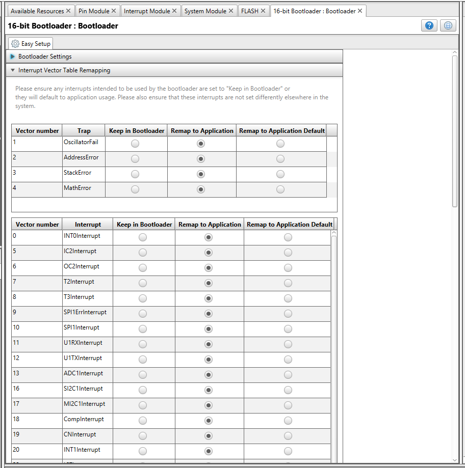
Task: Close the Pin Module tab
Action: tap(114, 11)
